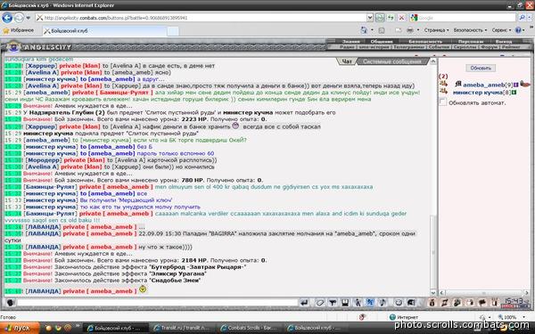Click the fifth pink icon in the bottom bar
This screenshot has height=334, width=535.
(x=482, y=303)
